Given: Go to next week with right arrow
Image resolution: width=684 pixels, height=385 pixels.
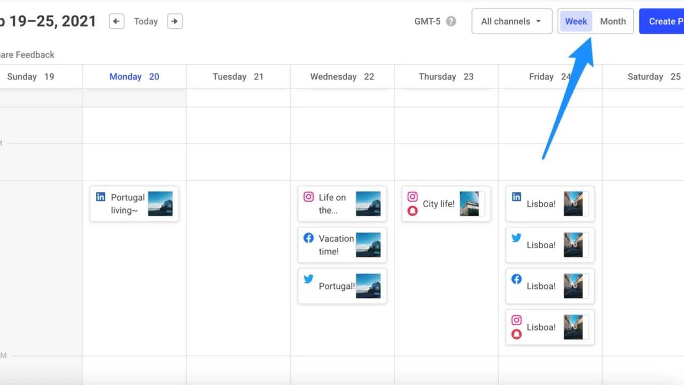Looking at the screenshot, I should point(175,21).
